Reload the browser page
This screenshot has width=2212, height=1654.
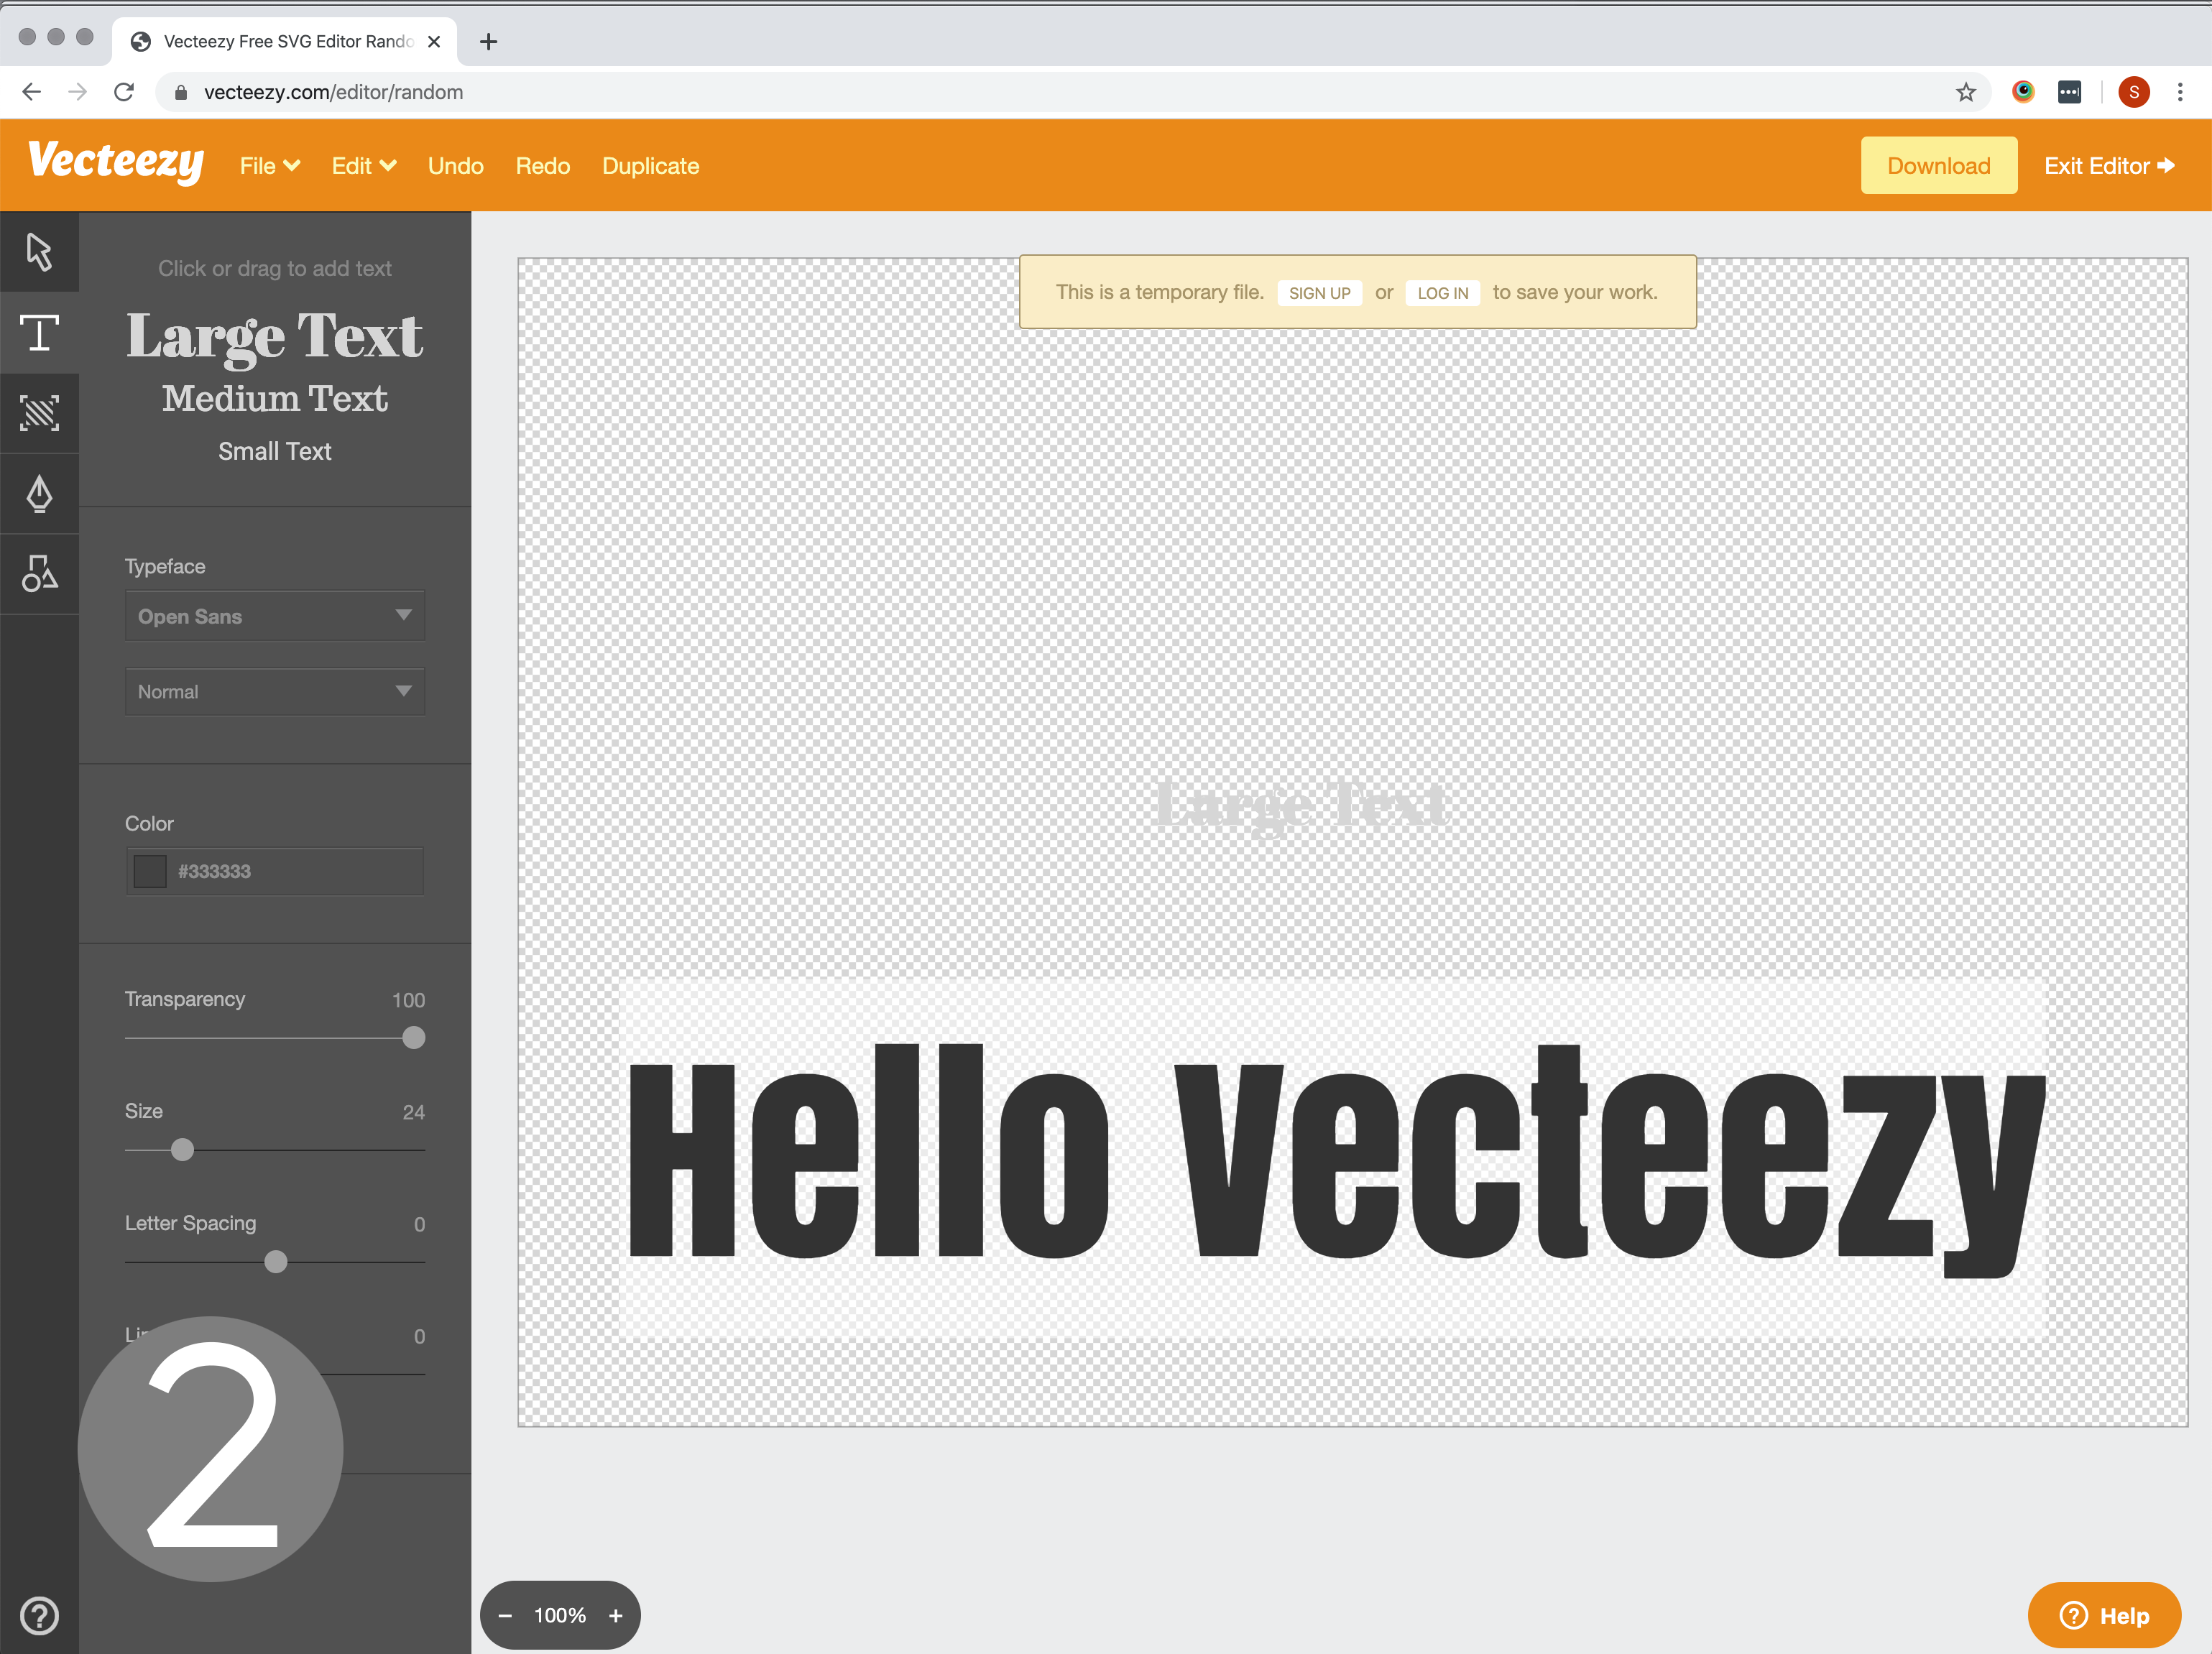pos(124,92)
